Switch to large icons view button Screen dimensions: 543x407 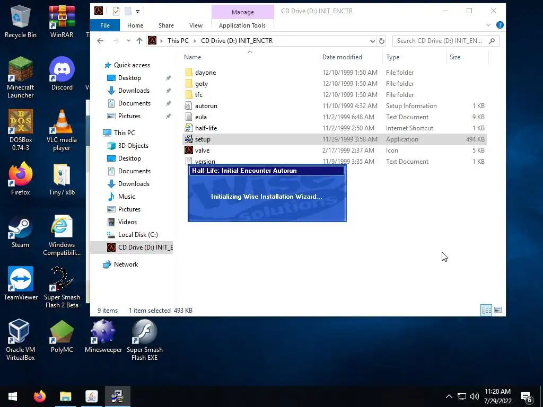click(498, 310)
